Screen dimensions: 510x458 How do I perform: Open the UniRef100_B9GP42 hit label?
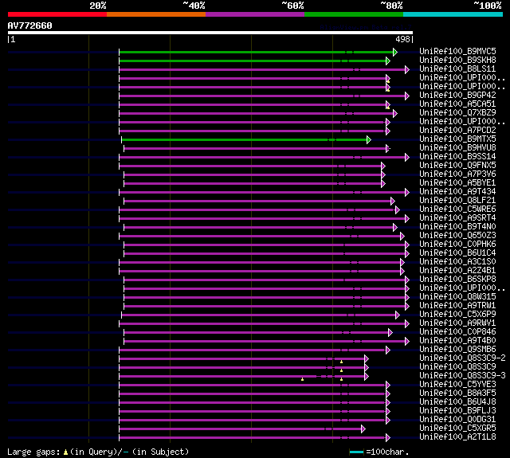457,96
